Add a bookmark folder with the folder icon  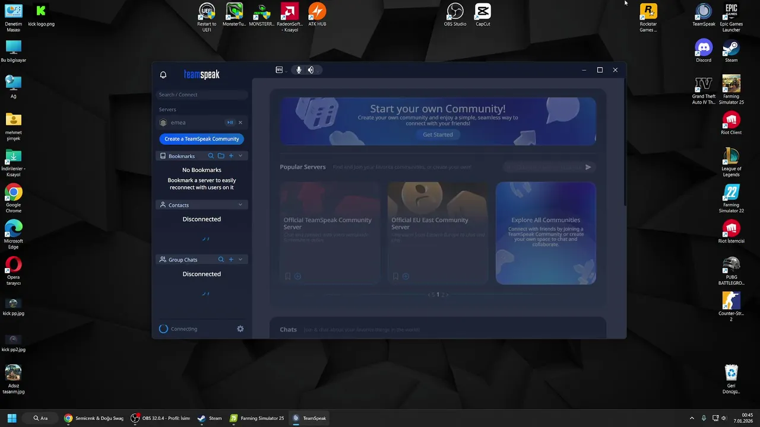(x=221, y=156)
